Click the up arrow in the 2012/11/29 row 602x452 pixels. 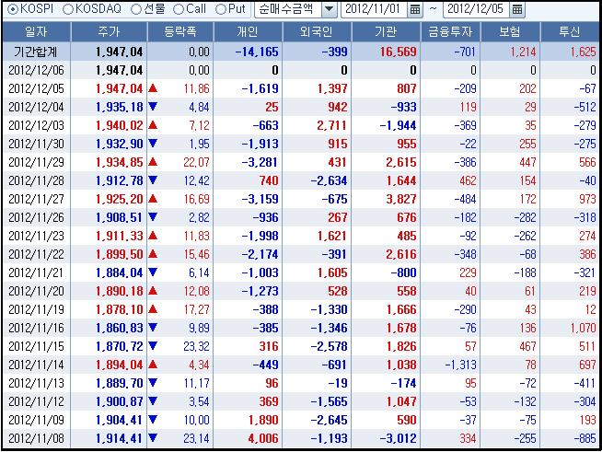pos(153,162)
